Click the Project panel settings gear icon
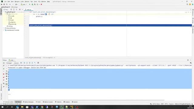 tap(20, 9)
